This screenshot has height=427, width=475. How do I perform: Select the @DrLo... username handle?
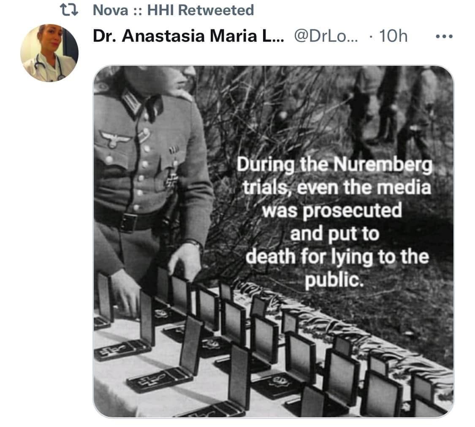tap(326, 36)
